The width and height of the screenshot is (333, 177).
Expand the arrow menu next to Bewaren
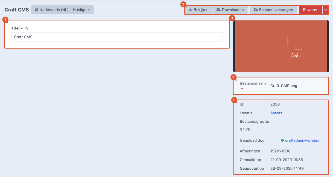coord(325,10)
